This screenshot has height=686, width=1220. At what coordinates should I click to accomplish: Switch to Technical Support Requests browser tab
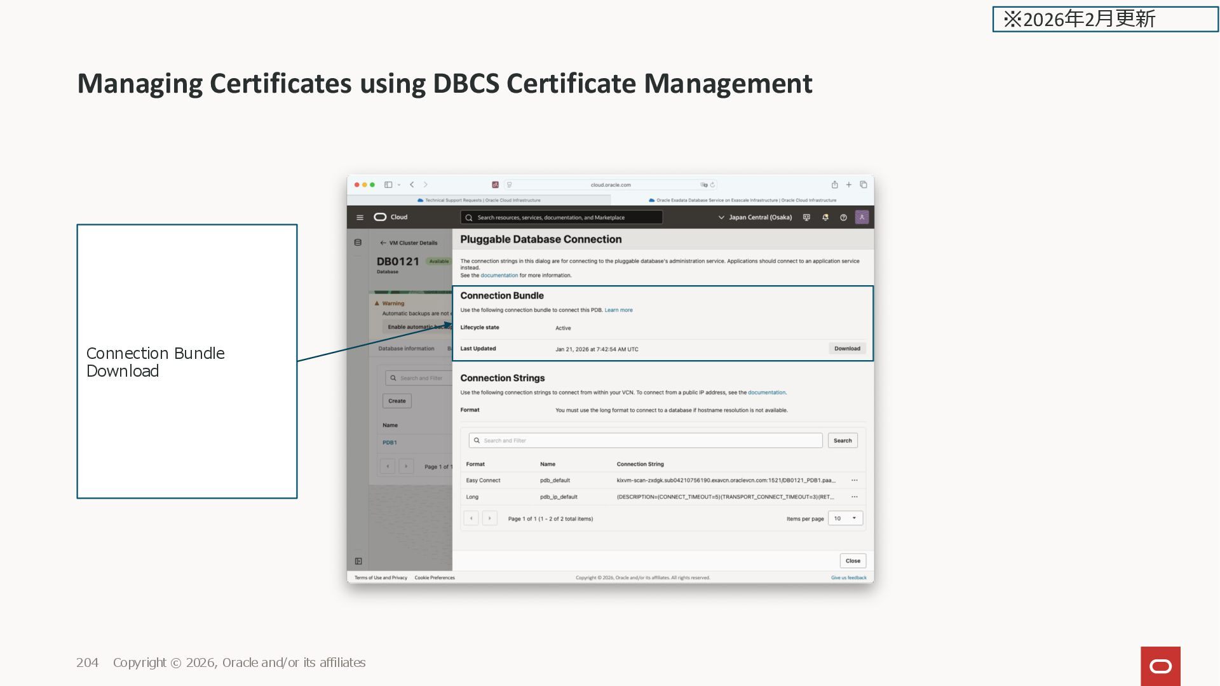[x=480, y=200]
